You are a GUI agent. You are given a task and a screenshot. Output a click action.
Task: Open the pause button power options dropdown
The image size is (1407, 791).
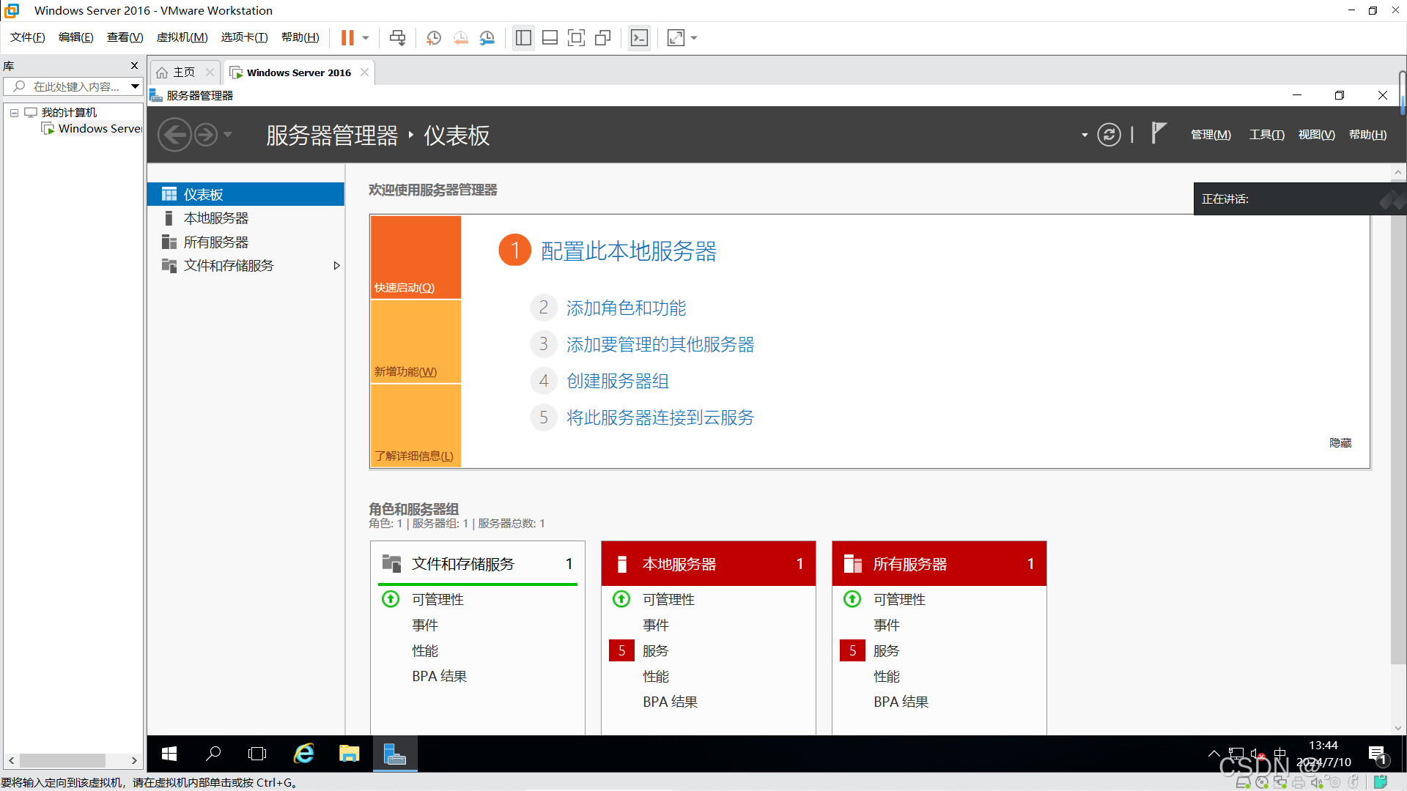coord(366,37)
